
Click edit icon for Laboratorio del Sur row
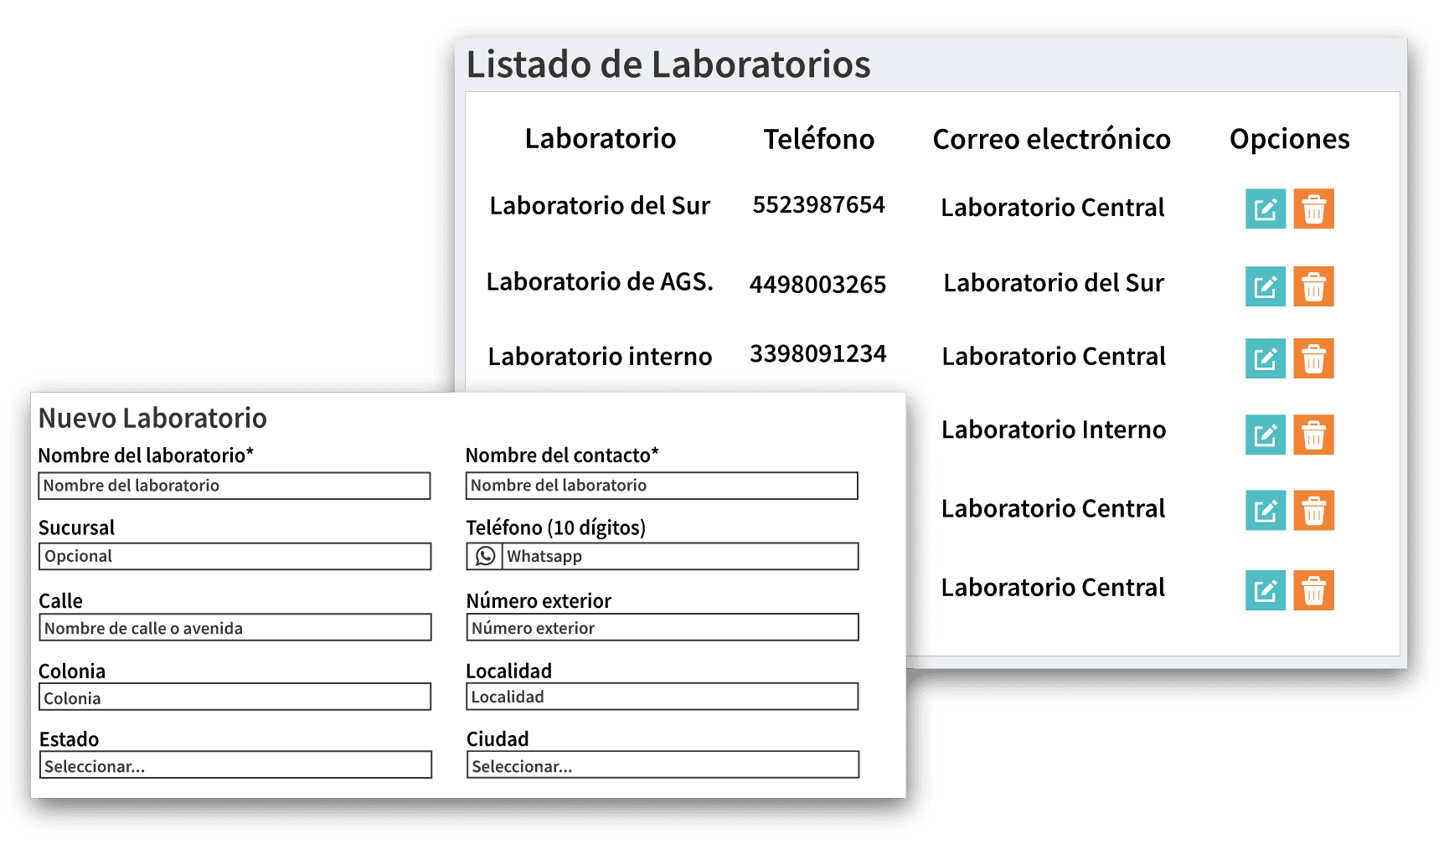(1265, 208)
